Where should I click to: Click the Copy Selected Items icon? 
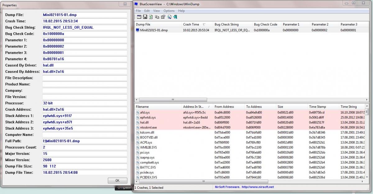point(157,17)
